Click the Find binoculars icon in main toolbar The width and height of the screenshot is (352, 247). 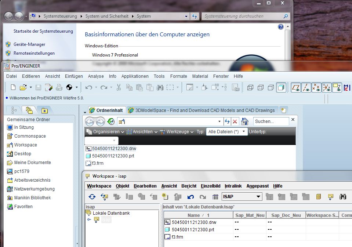[x=160, y=87]
